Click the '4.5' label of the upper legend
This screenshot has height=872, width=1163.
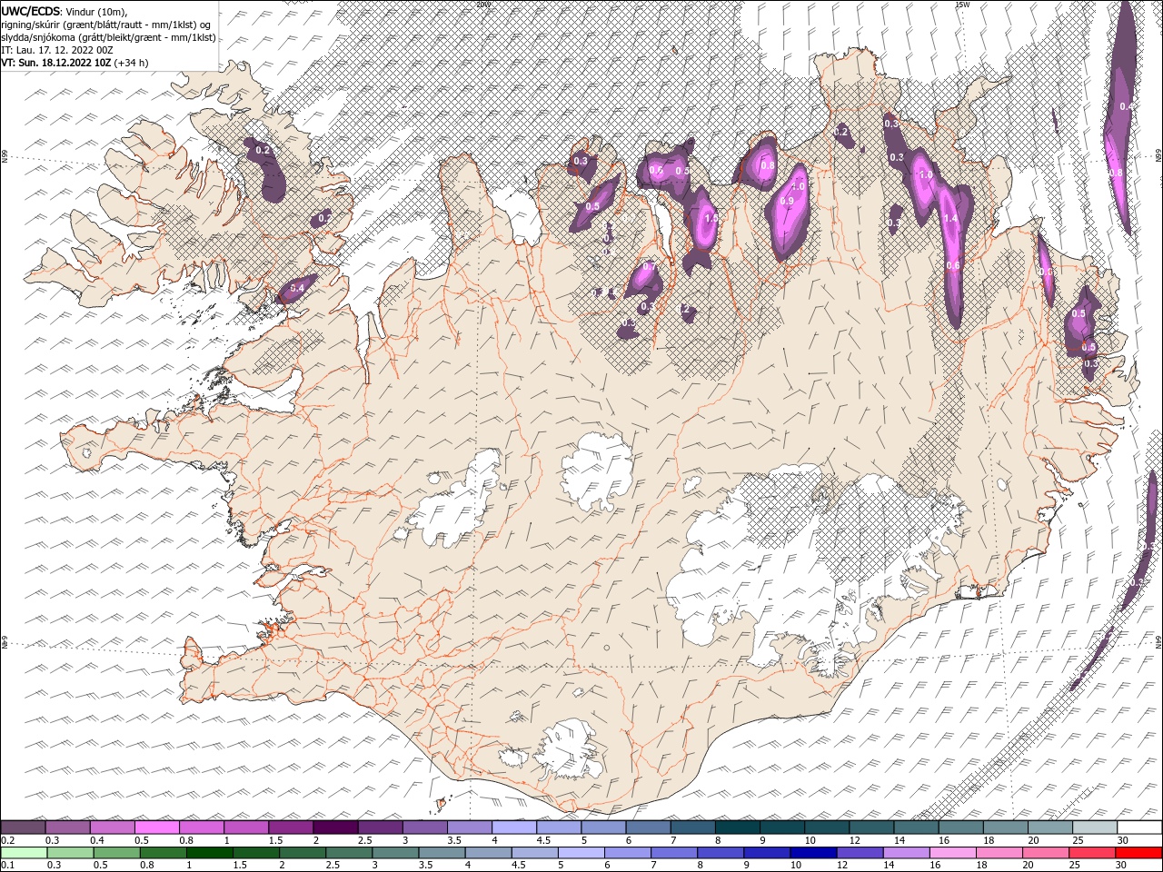click(542, 840)
